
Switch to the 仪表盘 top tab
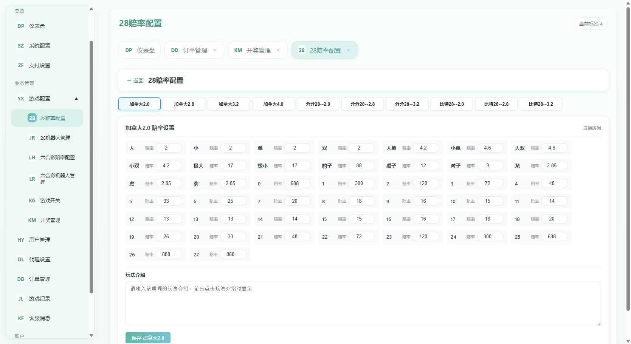coord(140,50)
